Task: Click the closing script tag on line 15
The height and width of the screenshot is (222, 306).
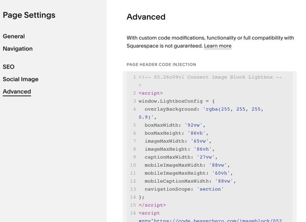Action: (152, 205)
